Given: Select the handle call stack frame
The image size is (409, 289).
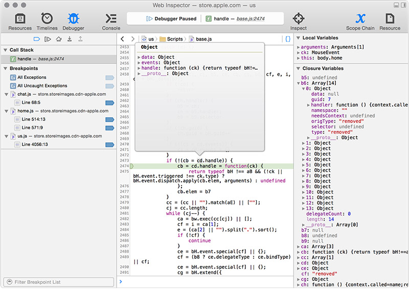Looking at the screenshot, I should coord(59,59).
